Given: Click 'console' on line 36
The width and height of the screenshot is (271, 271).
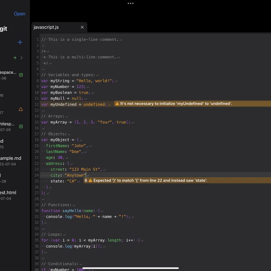Looking at the screenshot, I should 54,246.
